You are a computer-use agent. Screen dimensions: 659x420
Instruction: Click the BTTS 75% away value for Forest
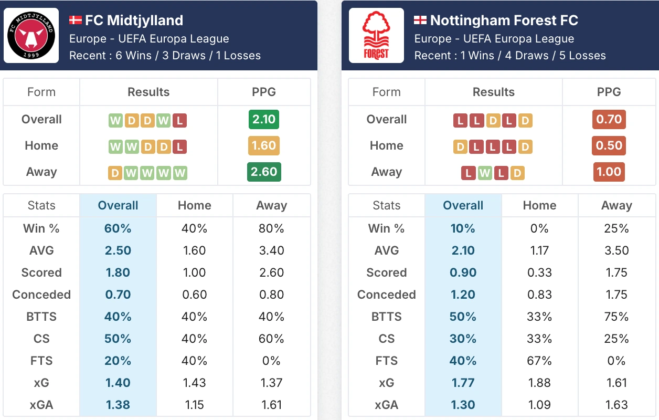(617, 317)
